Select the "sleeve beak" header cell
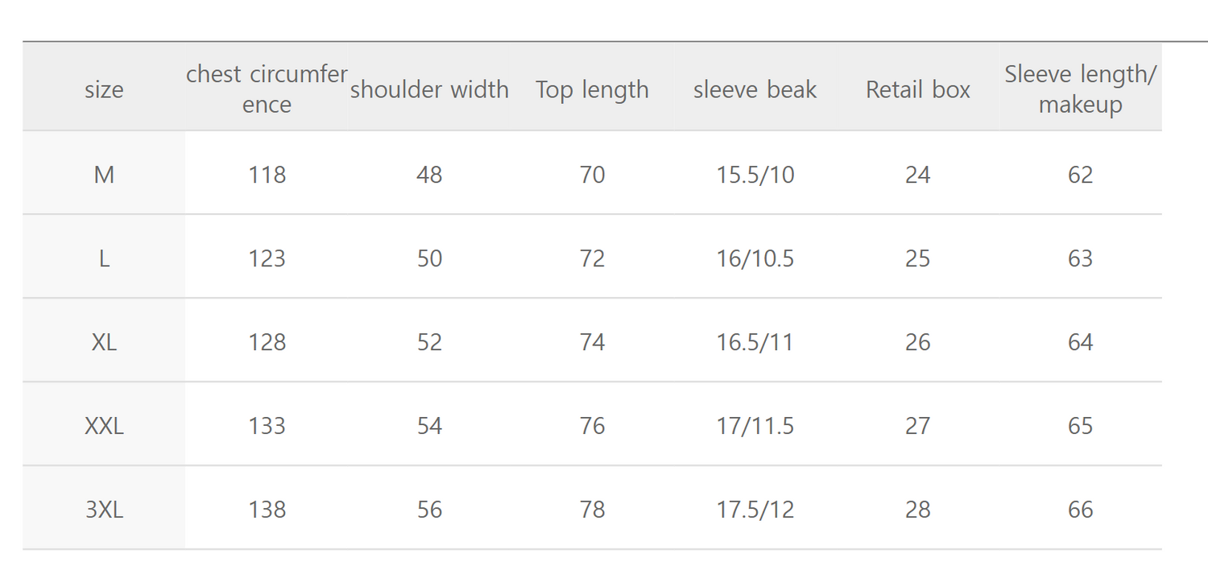1208x574 pixels. 755,89
